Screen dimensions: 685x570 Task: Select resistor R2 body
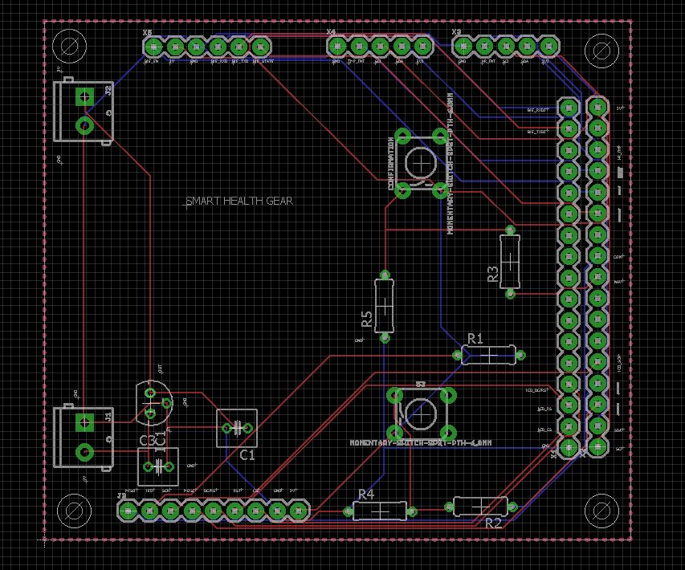coord(480,507)
